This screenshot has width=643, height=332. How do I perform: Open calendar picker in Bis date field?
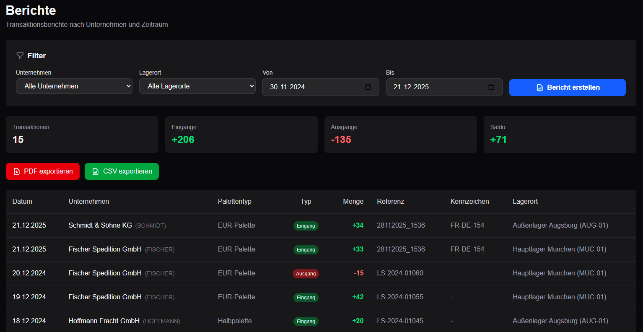click(x=491, y=87)
